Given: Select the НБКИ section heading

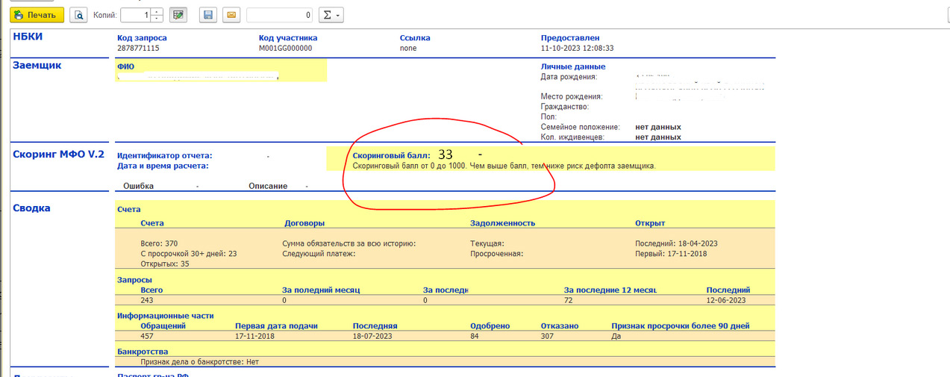Looking at the screenshot, I should pyautogui.click(x=28, y=36).
